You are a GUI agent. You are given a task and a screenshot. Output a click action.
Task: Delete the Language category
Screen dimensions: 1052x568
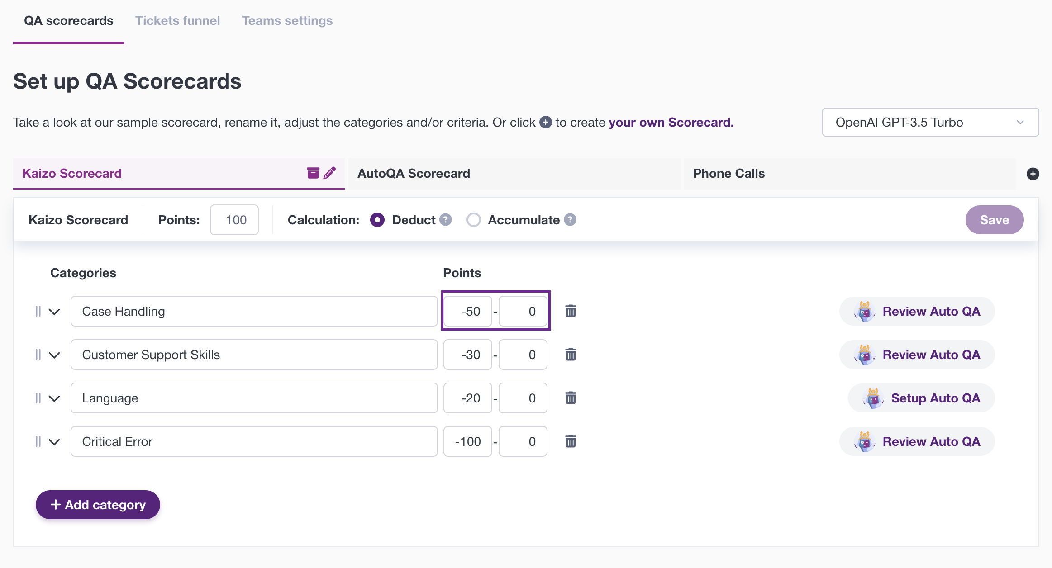pos(571,398)
